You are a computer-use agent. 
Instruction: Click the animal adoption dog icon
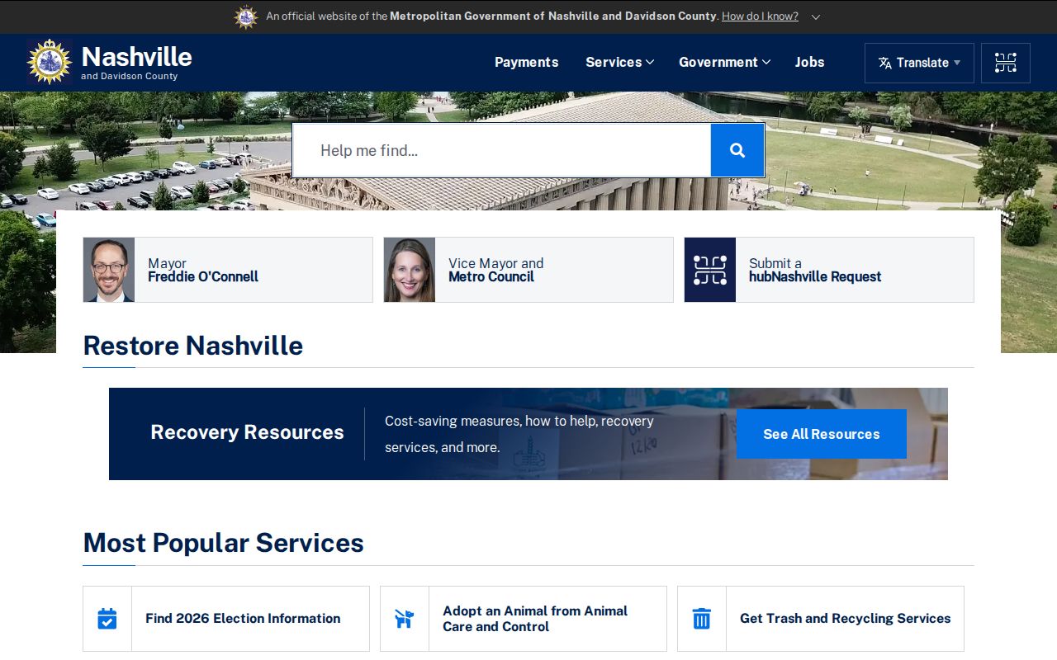coord(405,619)
